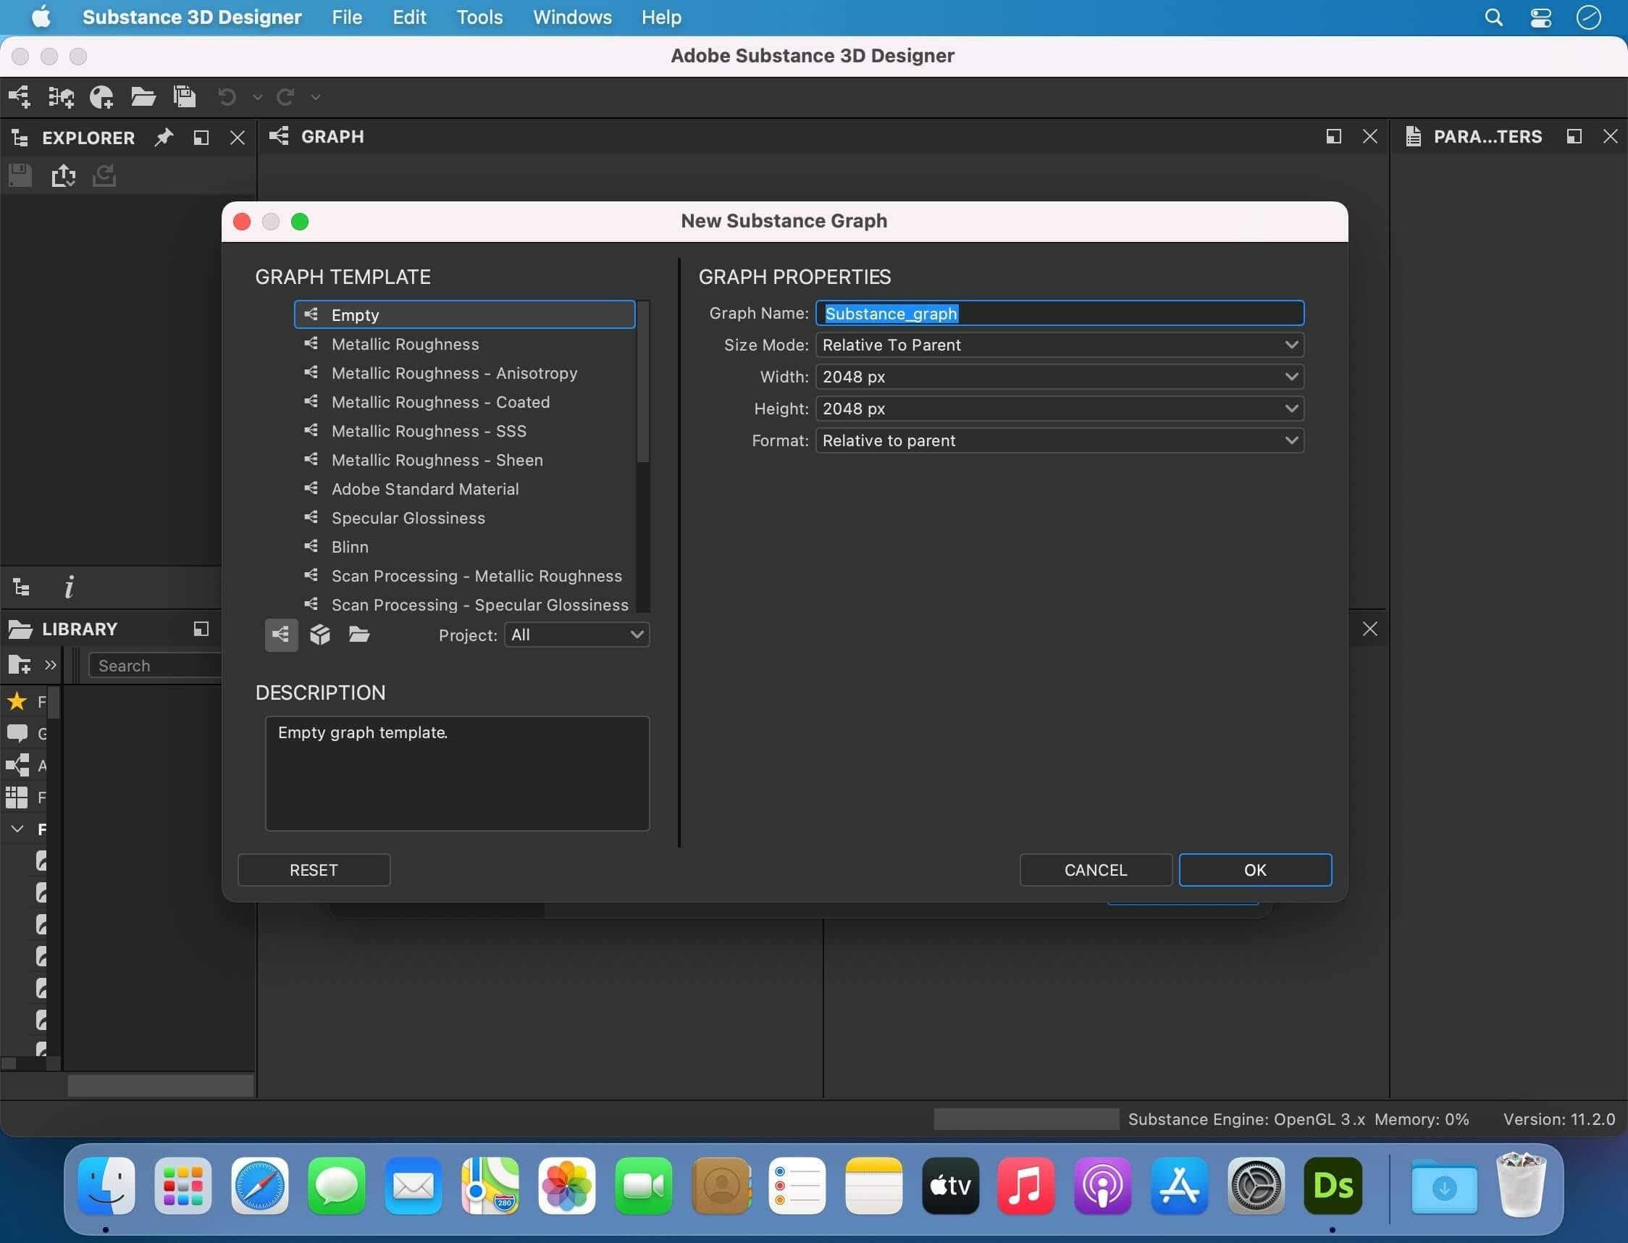Select Specular Glossiness graph template
The image size is (1628, 1243).
[407, 517]
